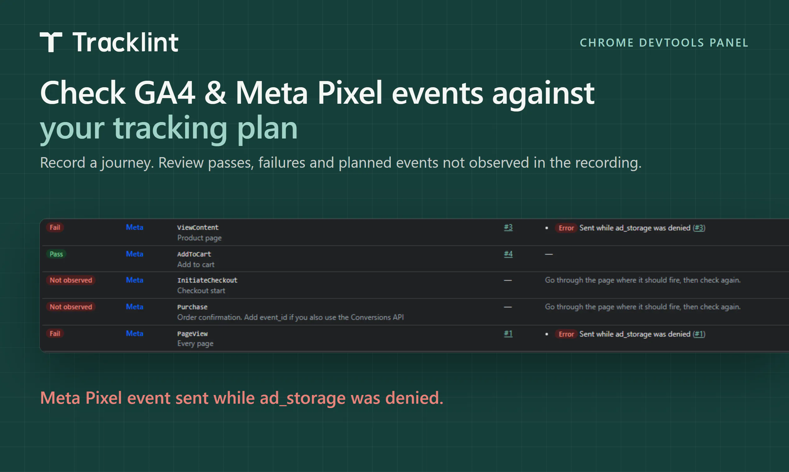Image resolution: width=789 pixels, height=472 pixels.
Task: Follow the (#1) link in error message
Action: (x=699, y=334)
